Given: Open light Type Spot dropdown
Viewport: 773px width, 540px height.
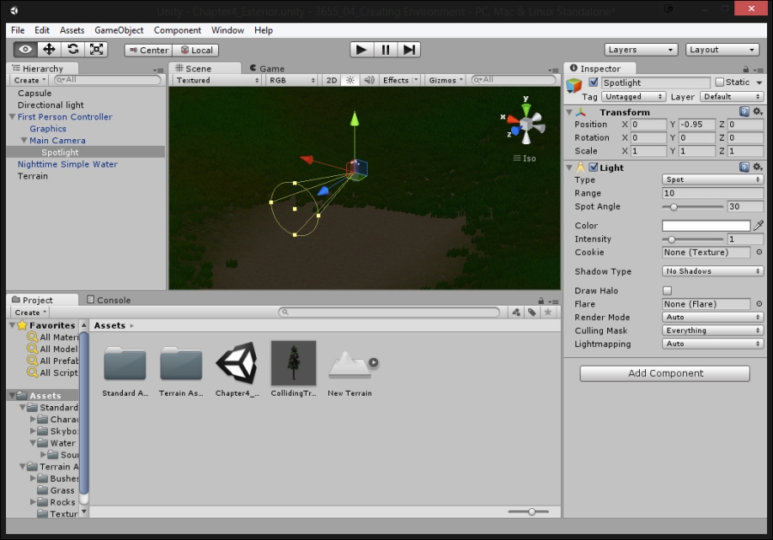Looking at the screenshot, I should [x=712, y=179].
